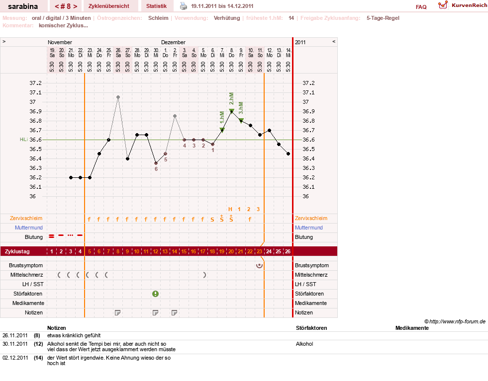Image resolution: width=488 pixels, height=381 pixels.
Task: Click the mucus peak marker H
Action: 230,209
